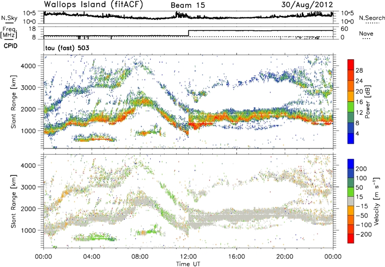
Task: Click the "60" tick on the Nave axis
Action: (344, 29)
